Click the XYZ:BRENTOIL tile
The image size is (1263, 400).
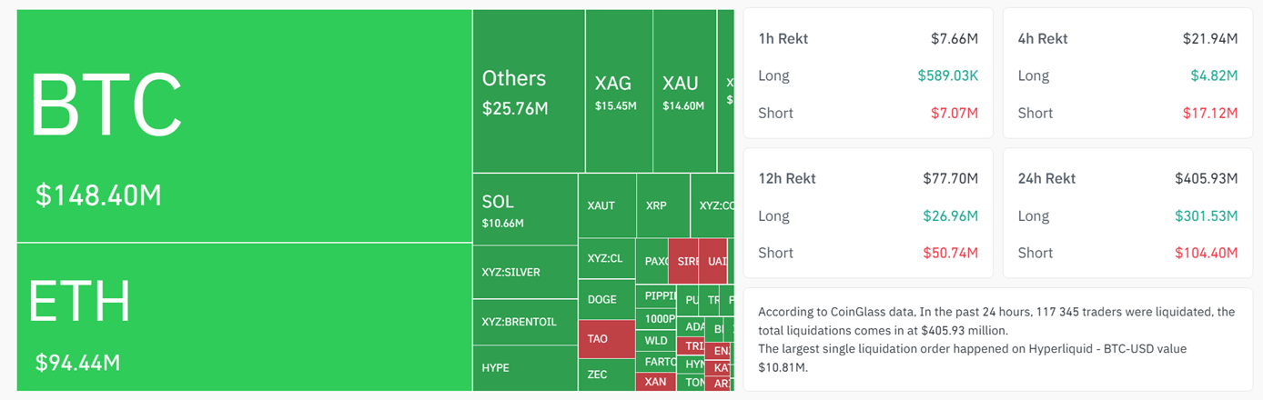point(524,322)
